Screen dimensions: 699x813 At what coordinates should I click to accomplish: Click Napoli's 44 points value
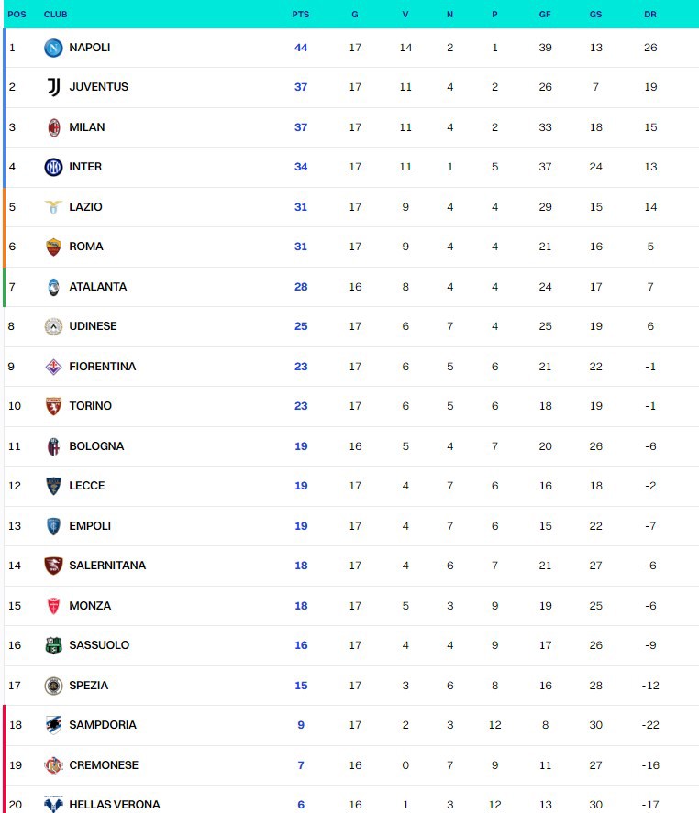[301, 48]
